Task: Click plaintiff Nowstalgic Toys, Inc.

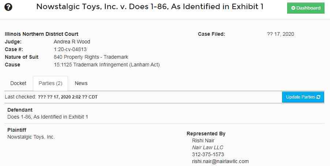Action: [x=31, y=137]
